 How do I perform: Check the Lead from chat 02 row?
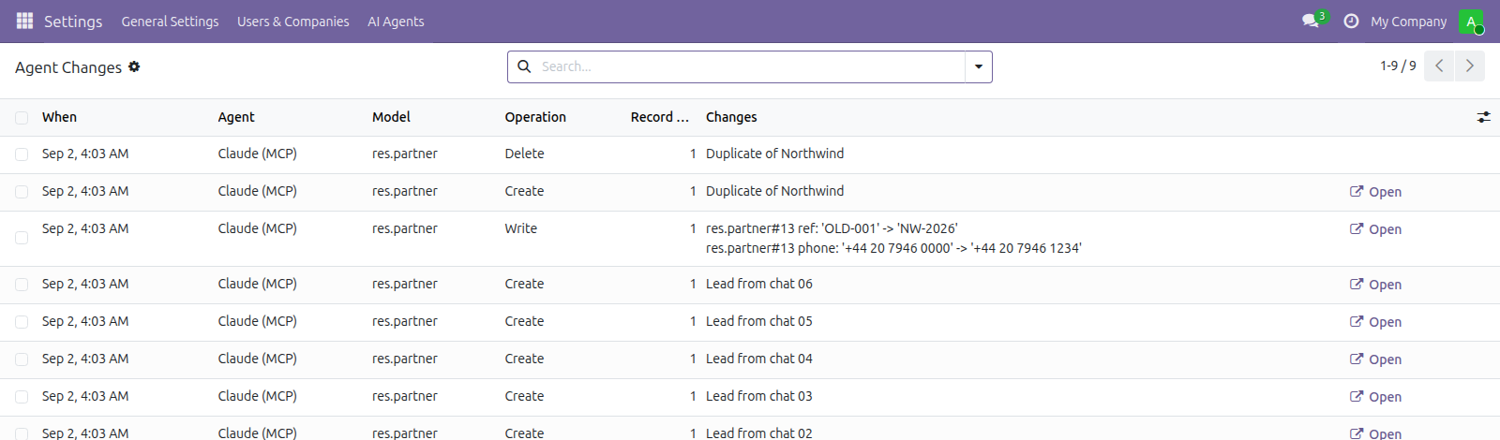coord(22,433)
